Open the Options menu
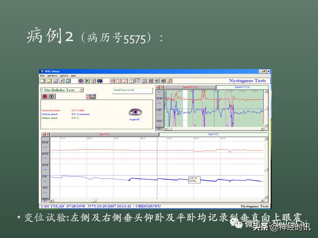 64,76
